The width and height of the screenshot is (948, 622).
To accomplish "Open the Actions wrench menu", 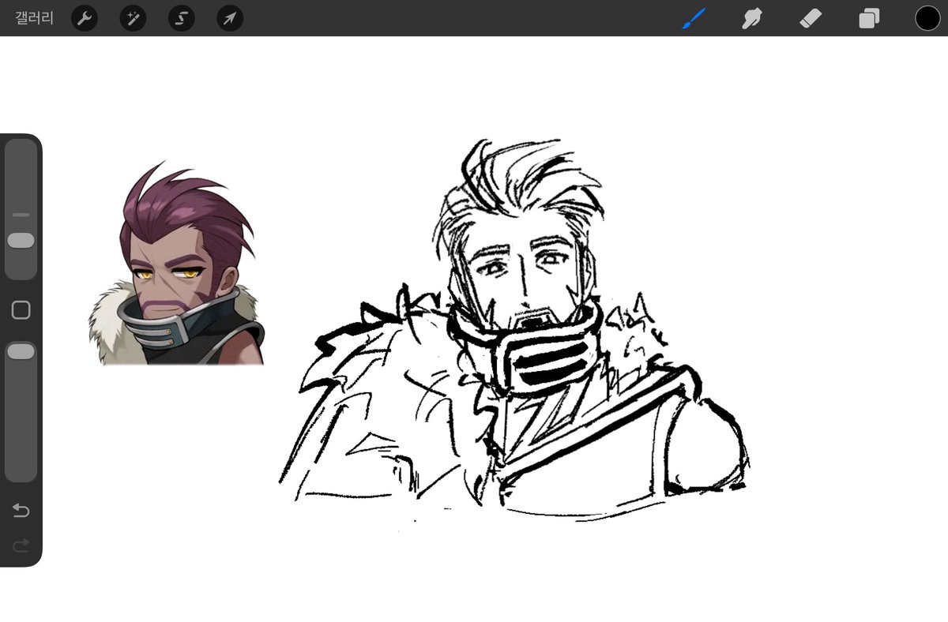I will [x=85, y=18].
